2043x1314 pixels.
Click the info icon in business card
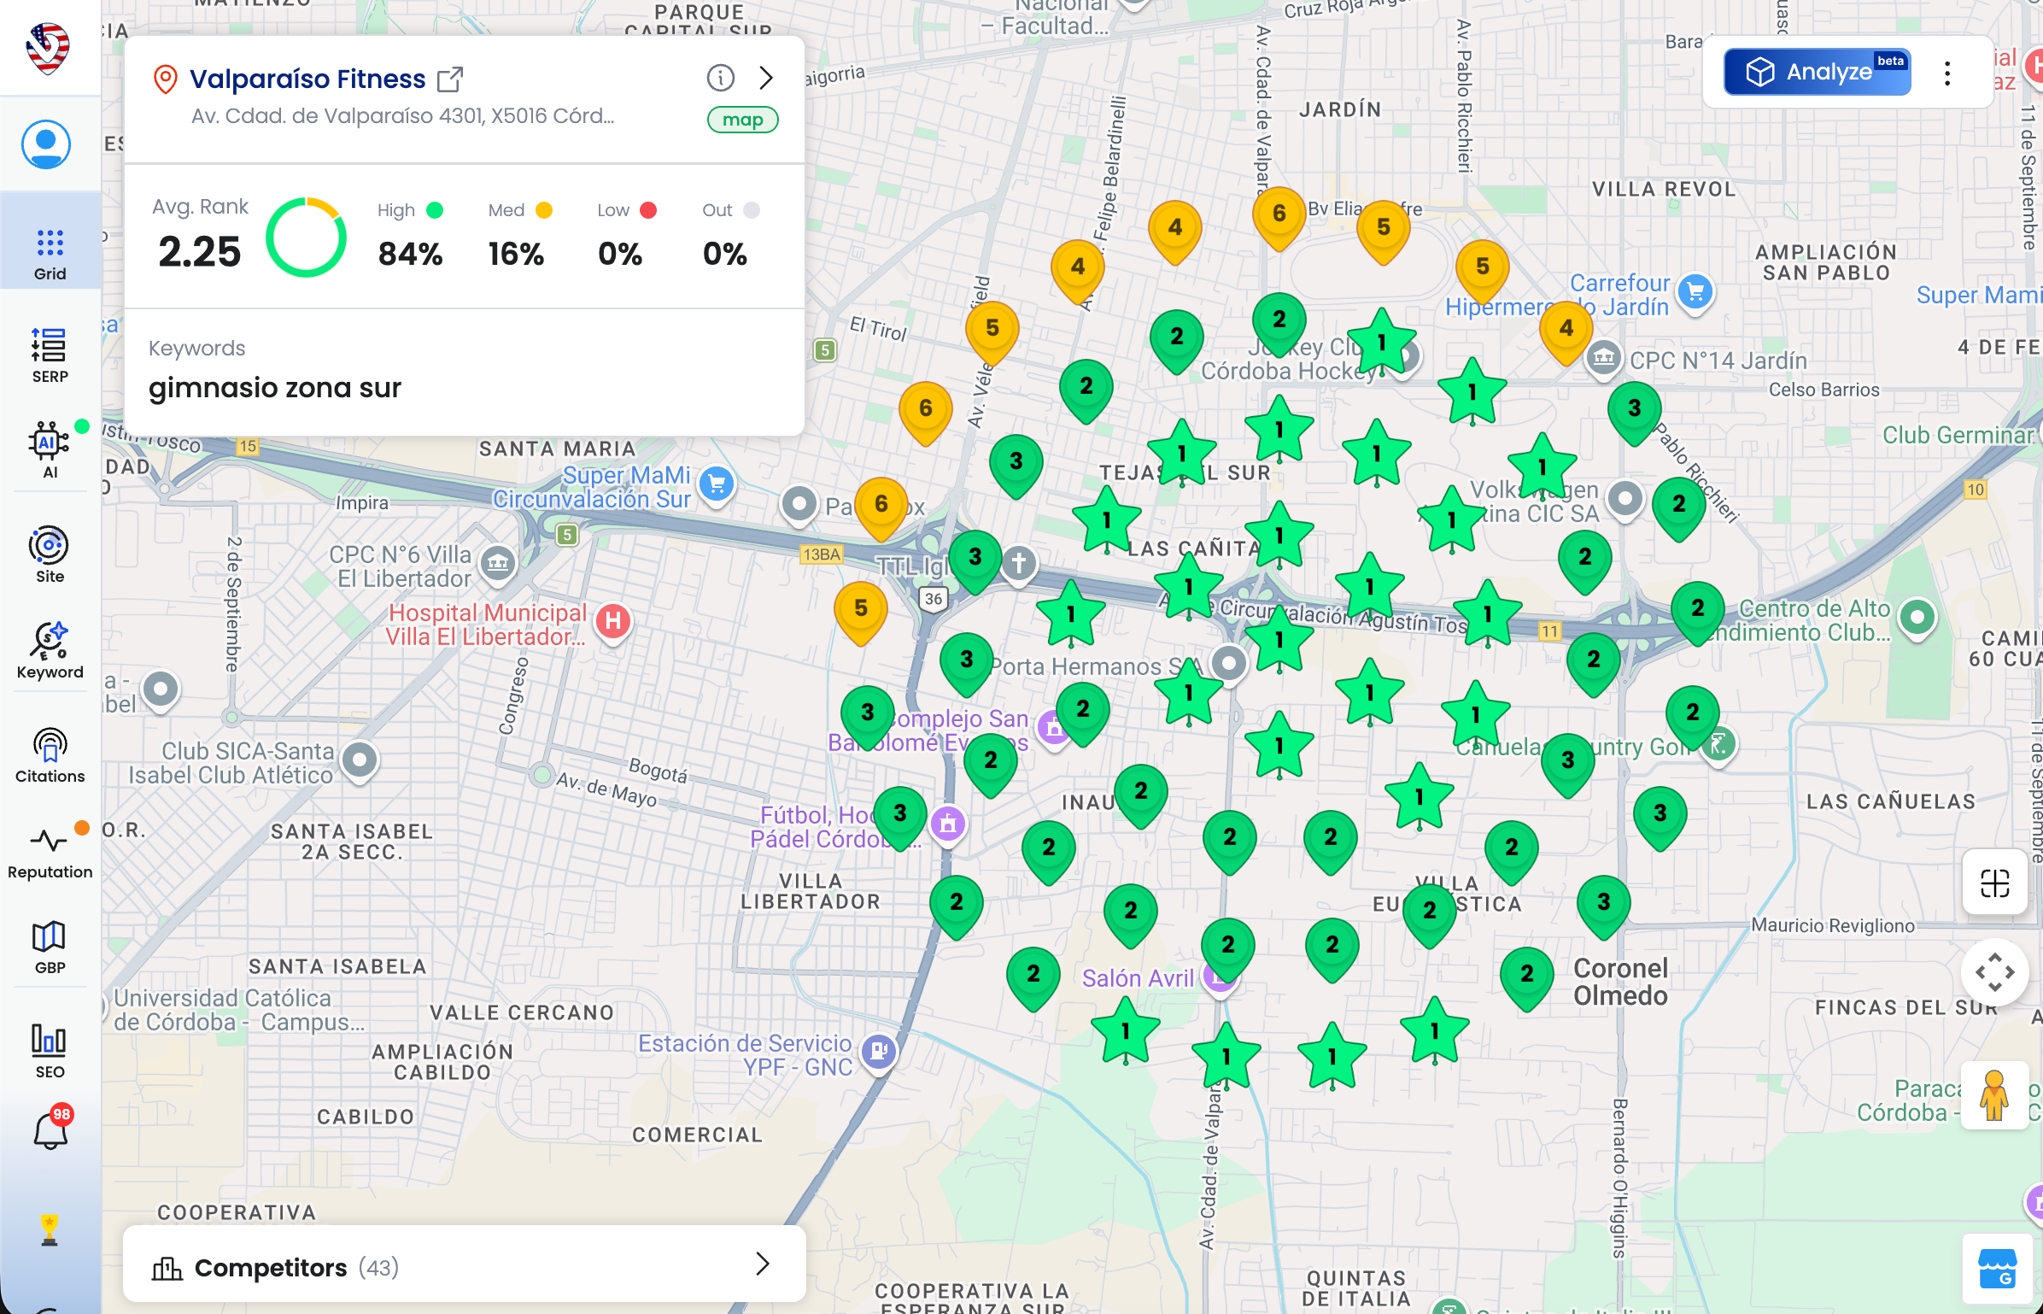point(720,79)
